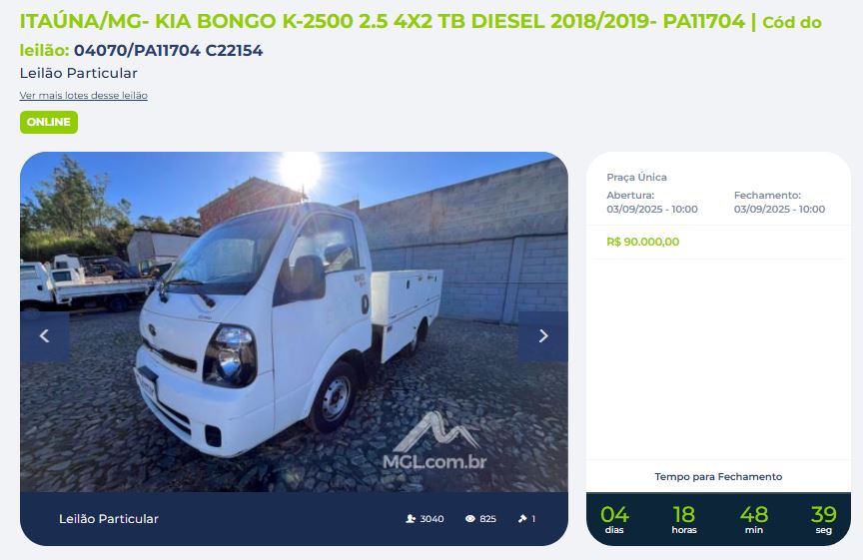Click the R$ 90.000,00 price

tap(643, 242)
